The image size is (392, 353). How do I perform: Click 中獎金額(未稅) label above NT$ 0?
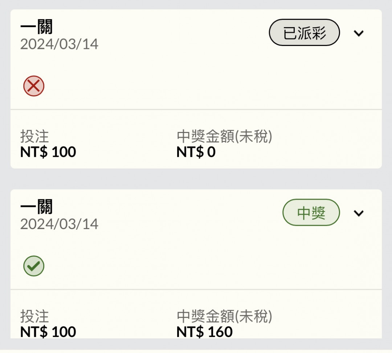click(225, 136)
